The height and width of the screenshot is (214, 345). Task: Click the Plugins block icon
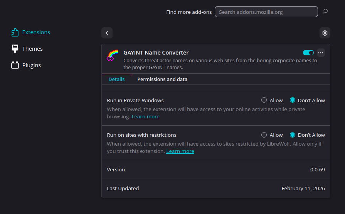pos(15,65)
